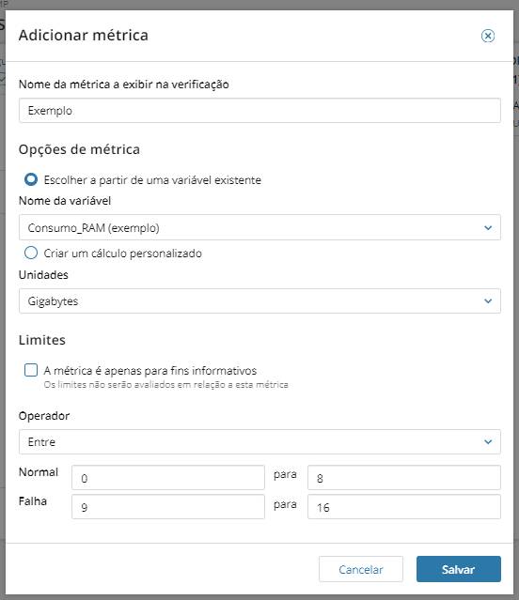Focus the metric name field containing Exemplo
This screenshot has width=519, height=600.
[x=259, y=111]
